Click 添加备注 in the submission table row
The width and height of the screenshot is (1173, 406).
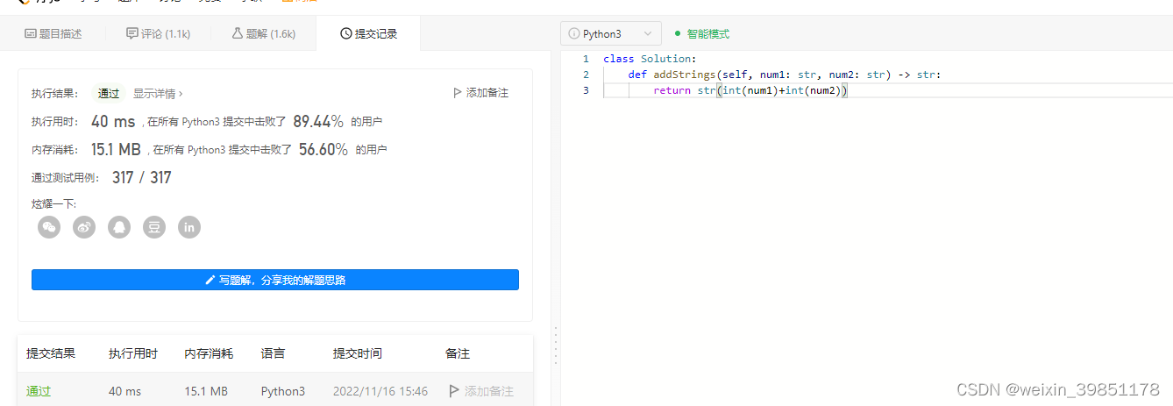click(x=481, y=391)
